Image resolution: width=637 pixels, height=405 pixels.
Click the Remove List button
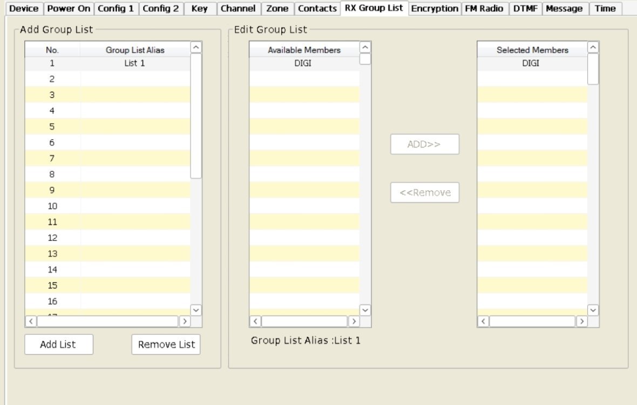click(166, 345)
